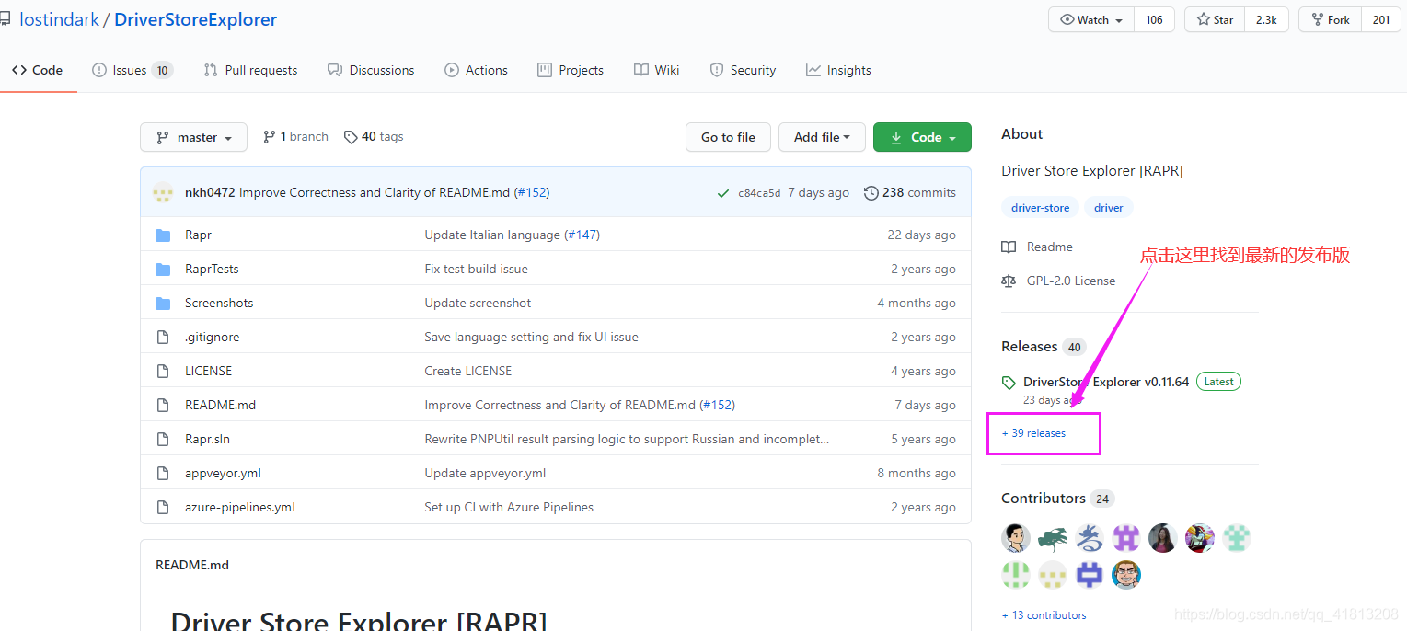This screenshot has height=631, width=1407.
Task: Open DriverStoreExplorer repository name link
Action: tap(195, 19)
